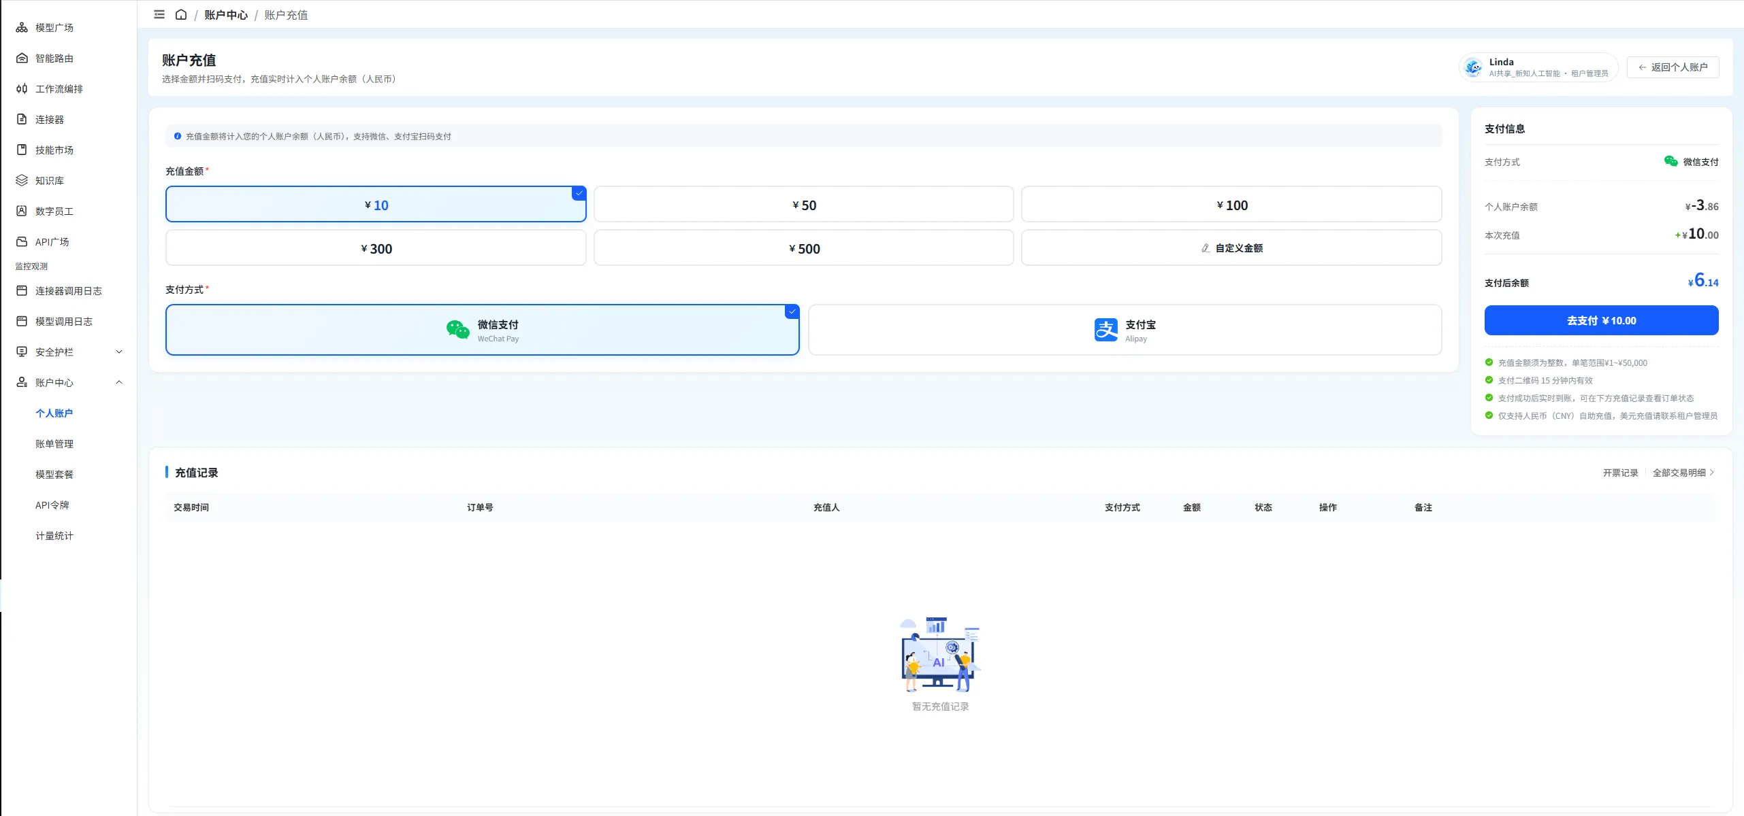This screenshot has width=1744, height=816.
Task: Expand the 安全护栏 menu chevron
Action: [119, 352]
